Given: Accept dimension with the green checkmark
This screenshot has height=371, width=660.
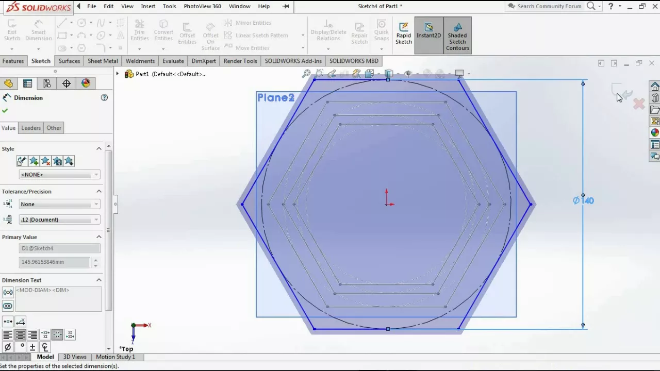Looking at the screenshot, I should 5,111.
